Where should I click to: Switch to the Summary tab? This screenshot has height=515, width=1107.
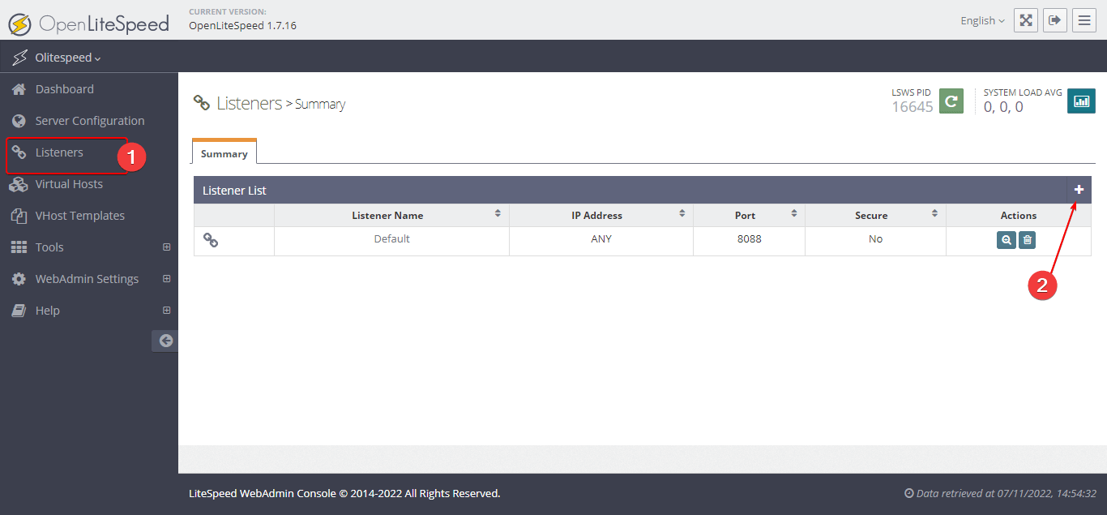[224, 152]
